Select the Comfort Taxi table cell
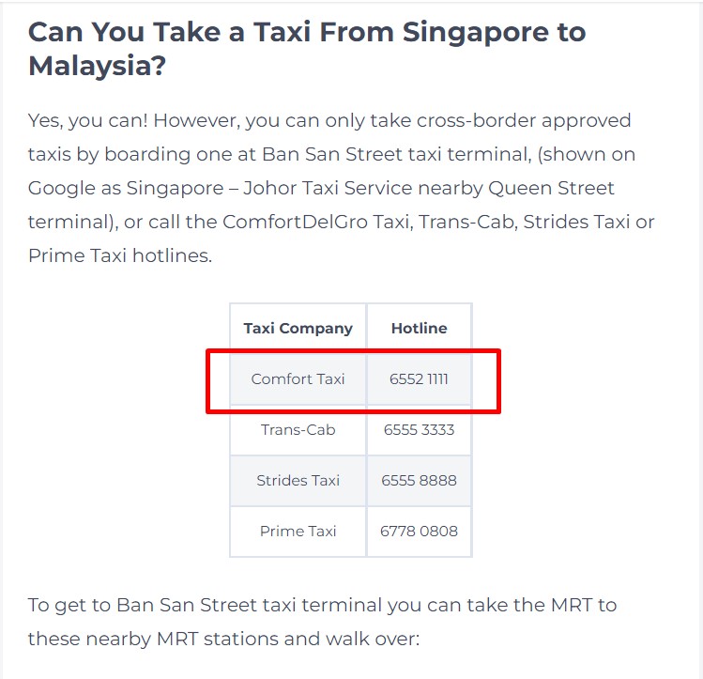 (x=298, y=379)
